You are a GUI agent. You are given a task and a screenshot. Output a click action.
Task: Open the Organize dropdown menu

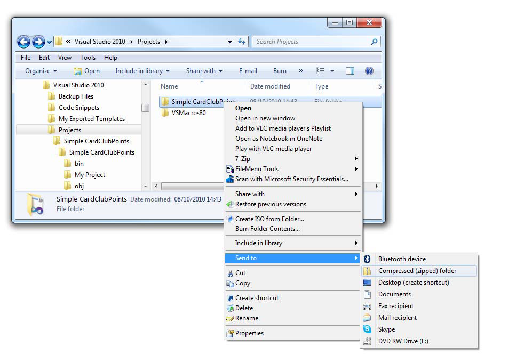(x=41, y=71)
